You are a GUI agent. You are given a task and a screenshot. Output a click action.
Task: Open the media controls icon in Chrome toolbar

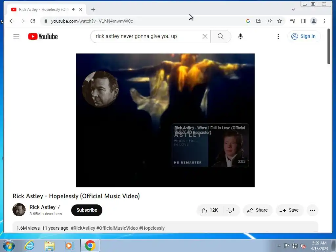(292, 21)
